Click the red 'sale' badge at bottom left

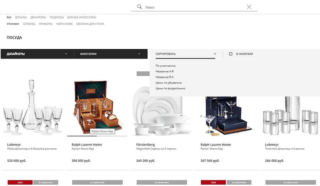tap(20, 182)
